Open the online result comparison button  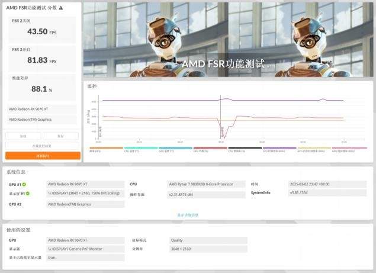point(42,146)
